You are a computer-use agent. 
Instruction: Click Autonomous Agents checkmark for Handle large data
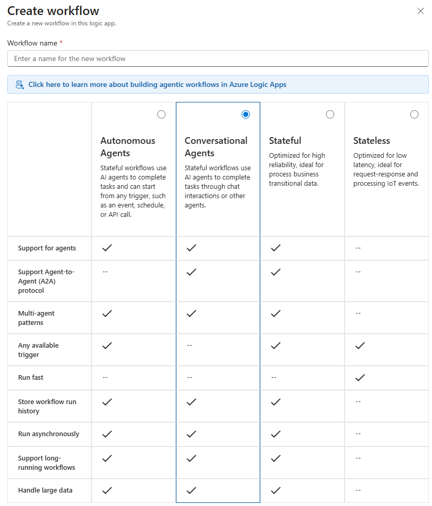pyautogui.click(x=107, y=490)
